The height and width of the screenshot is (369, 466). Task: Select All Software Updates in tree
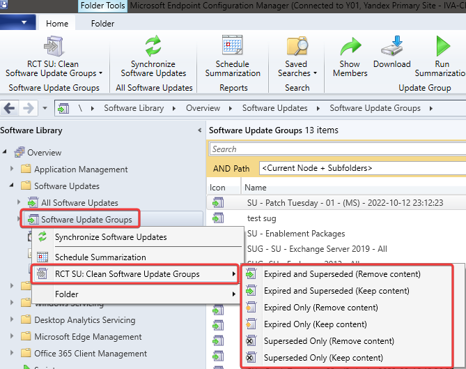tap(73, 203)
